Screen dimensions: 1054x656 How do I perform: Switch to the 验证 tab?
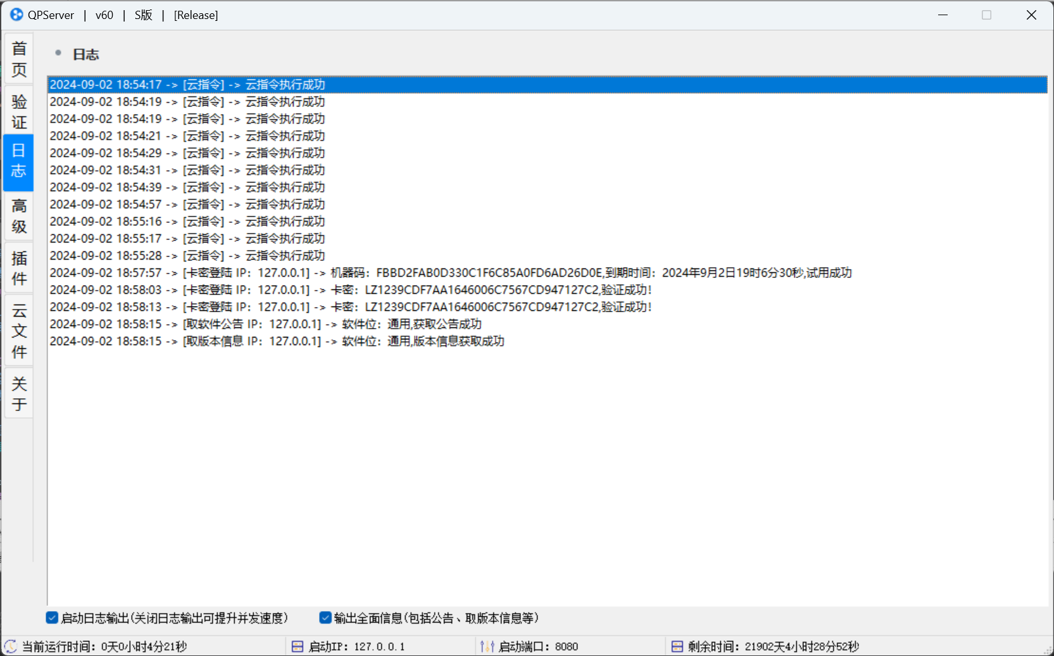click(19, 111)
